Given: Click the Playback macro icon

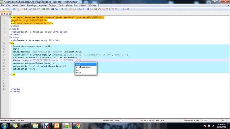Looking at the screenshot, I should pyautogui.click(x=120, y=9).
